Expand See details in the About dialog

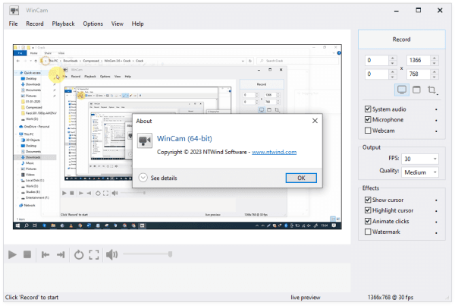pyautogui.click(x=158, y=178)
